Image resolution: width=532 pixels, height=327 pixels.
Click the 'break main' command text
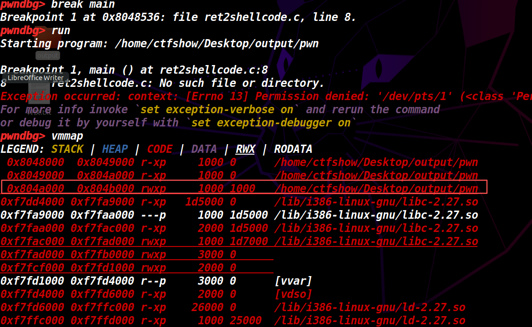point(83,5)
